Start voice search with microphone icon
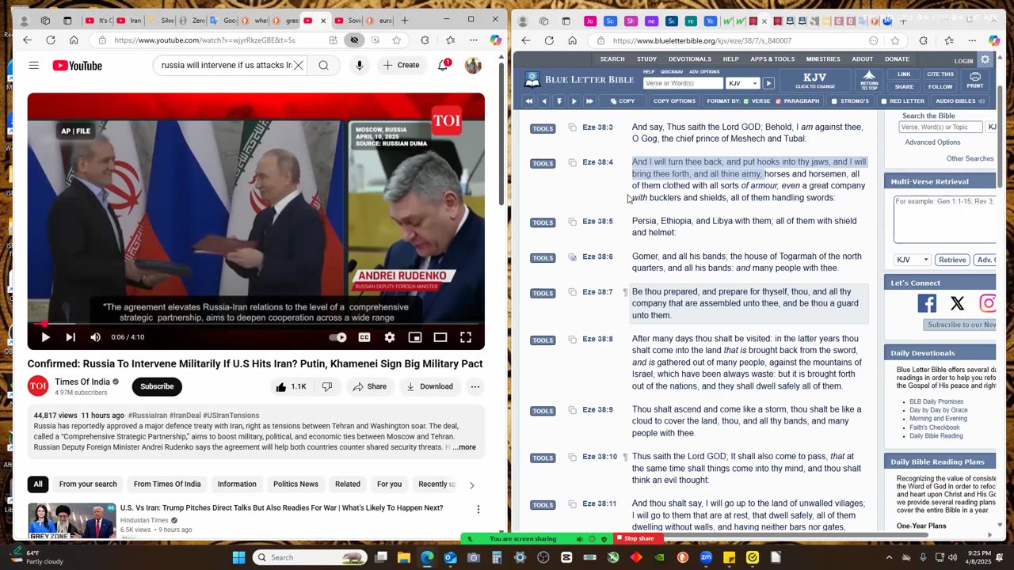The height and width of the screenshot is (570, 1014). click(x=360, y=66)
